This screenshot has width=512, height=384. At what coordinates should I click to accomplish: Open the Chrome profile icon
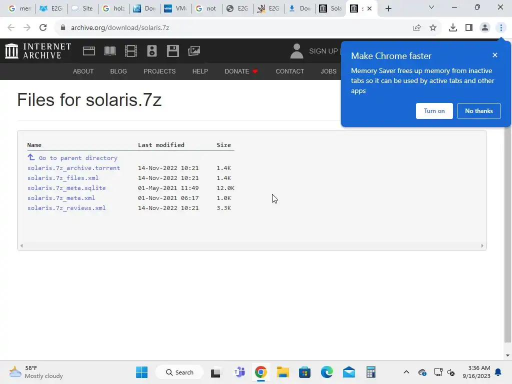[485, 28]
